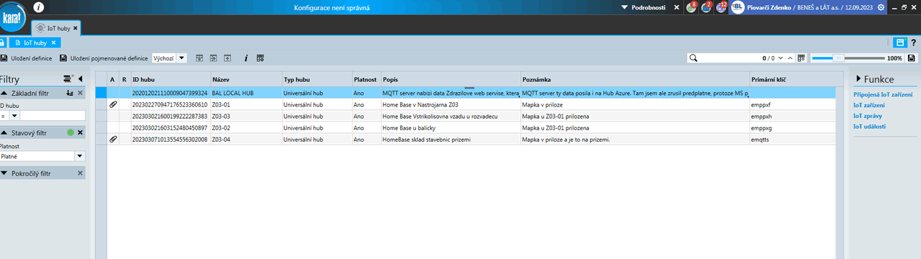
Task: Expand the Pokročilý filtr section
Action: [x=4, y=173]
